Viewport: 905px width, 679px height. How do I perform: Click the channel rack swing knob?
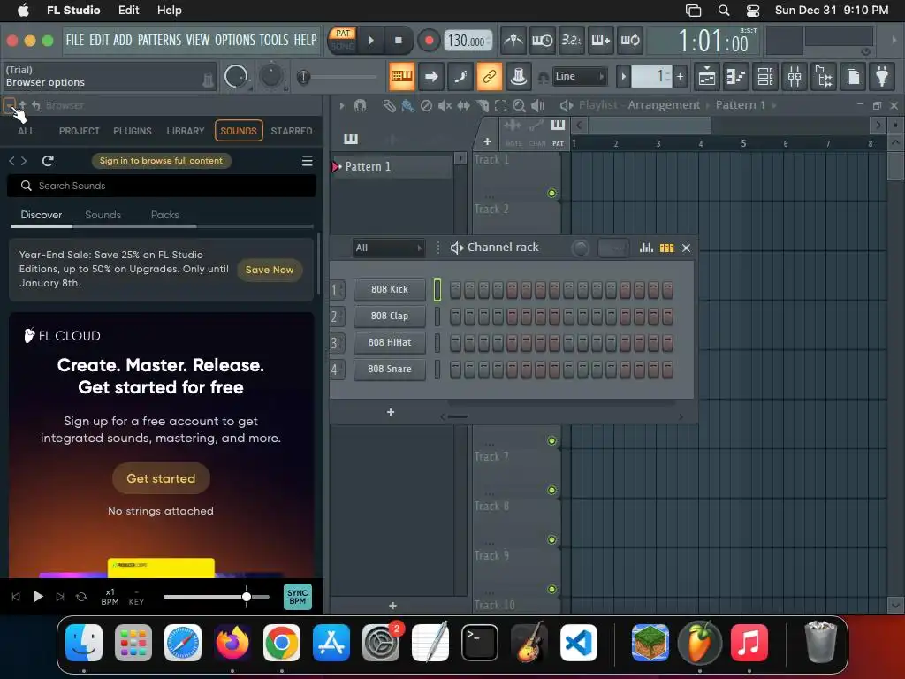[580, 248]
